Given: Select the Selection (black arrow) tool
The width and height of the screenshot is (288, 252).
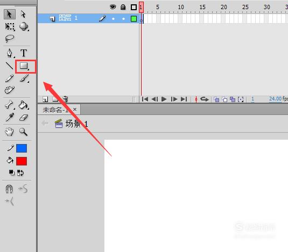Looking at the screenshot, I should 9,15.
